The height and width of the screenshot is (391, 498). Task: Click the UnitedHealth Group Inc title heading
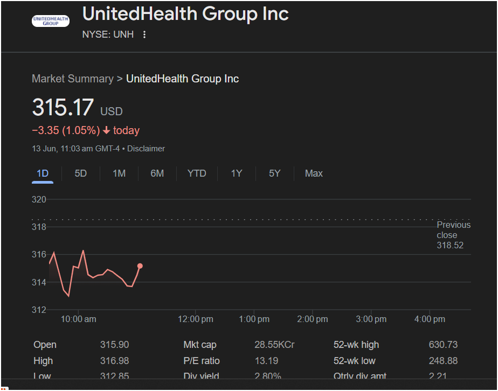[x=185, y=14]
